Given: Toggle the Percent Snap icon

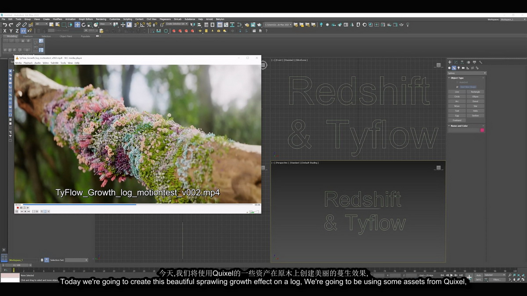Looking at the screenshot, I should [x=149, y=25].
